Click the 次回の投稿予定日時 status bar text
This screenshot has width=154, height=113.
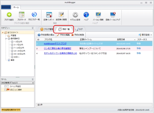(133, 110)
